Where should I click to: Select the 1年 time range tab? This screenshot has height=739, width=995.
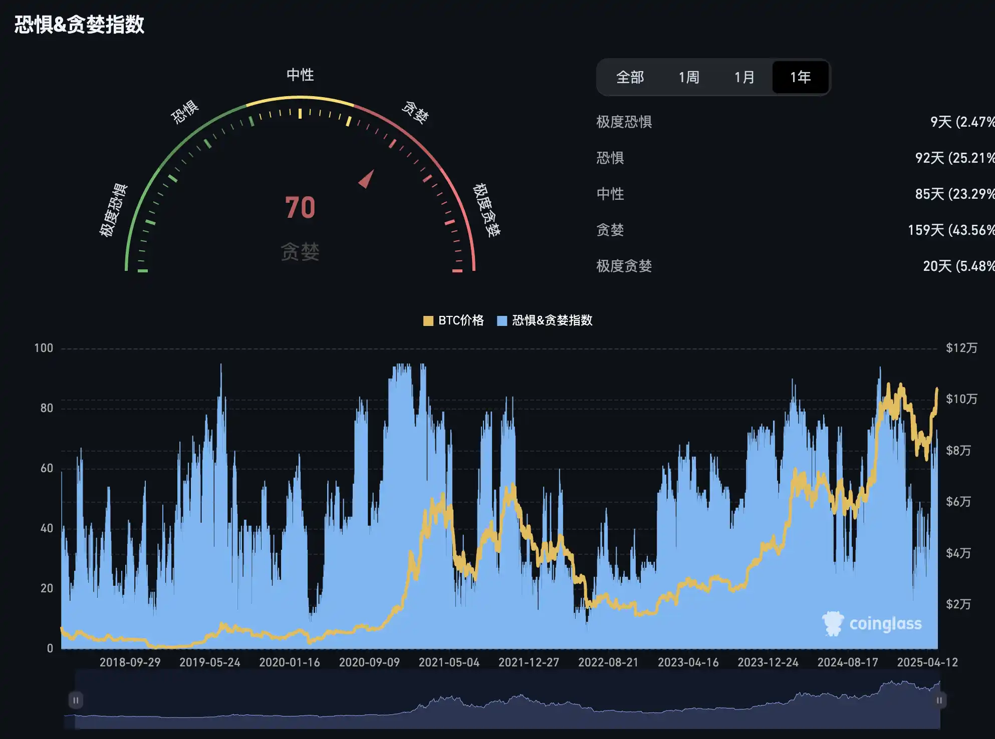800,77
